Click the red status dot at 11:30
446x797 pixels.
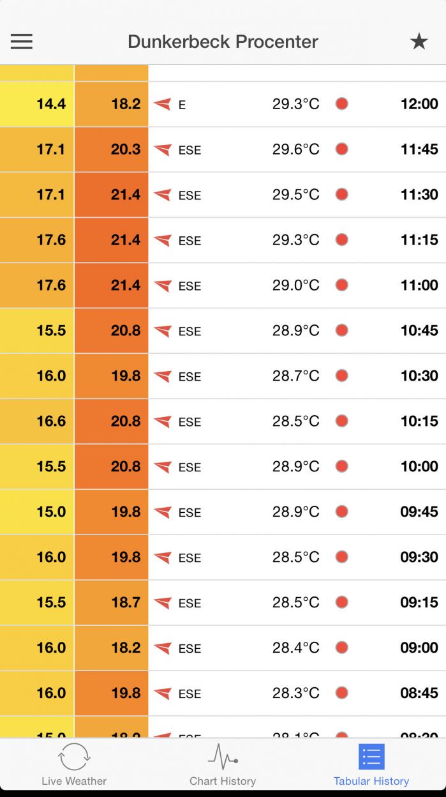[342, 195]
